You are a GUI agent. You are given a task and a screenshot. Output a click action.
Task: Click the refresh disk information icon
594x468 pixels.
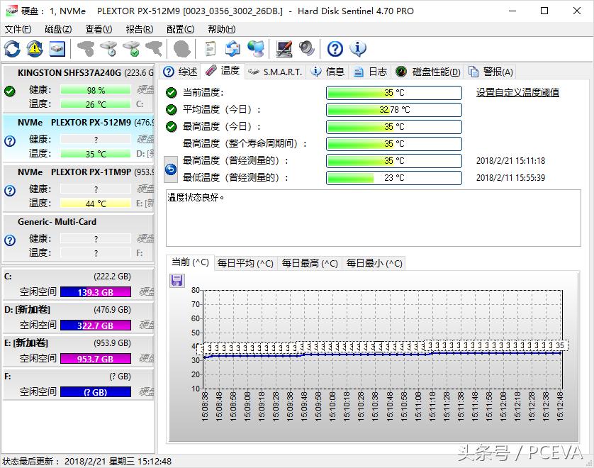coord(11,49)
